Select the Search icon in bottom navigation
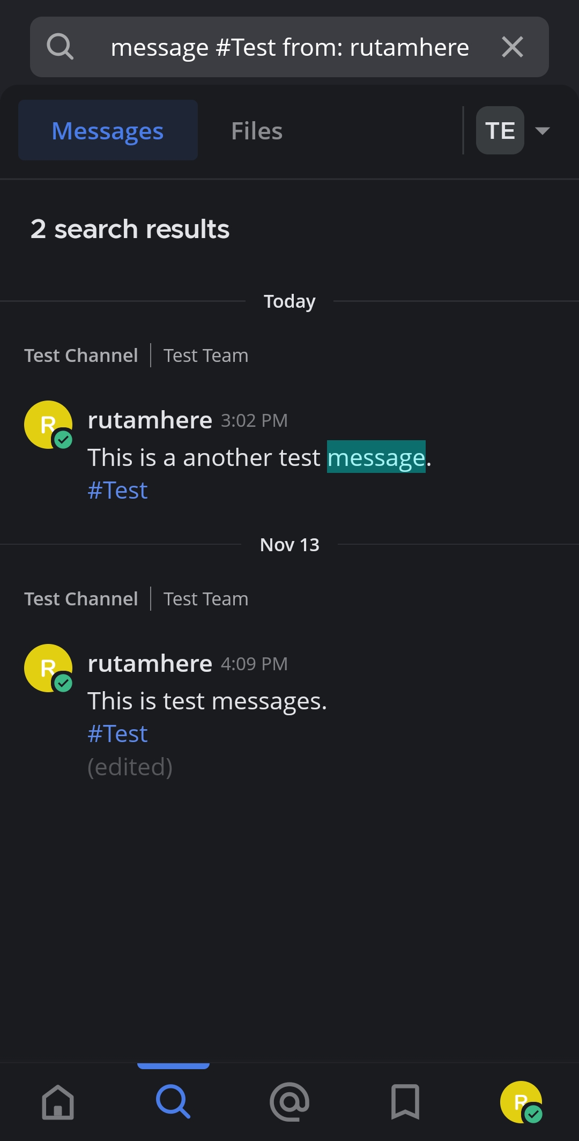This screenshot has height=1141, width=579. tap(173, 1102)
